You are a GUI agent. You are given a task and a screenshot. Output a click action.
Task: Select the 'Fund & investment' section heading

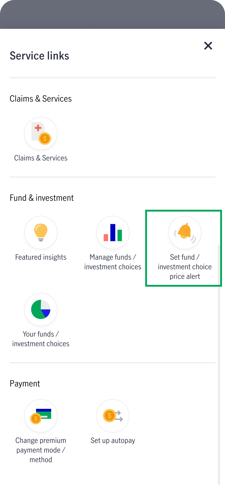(x=42, y=198)
